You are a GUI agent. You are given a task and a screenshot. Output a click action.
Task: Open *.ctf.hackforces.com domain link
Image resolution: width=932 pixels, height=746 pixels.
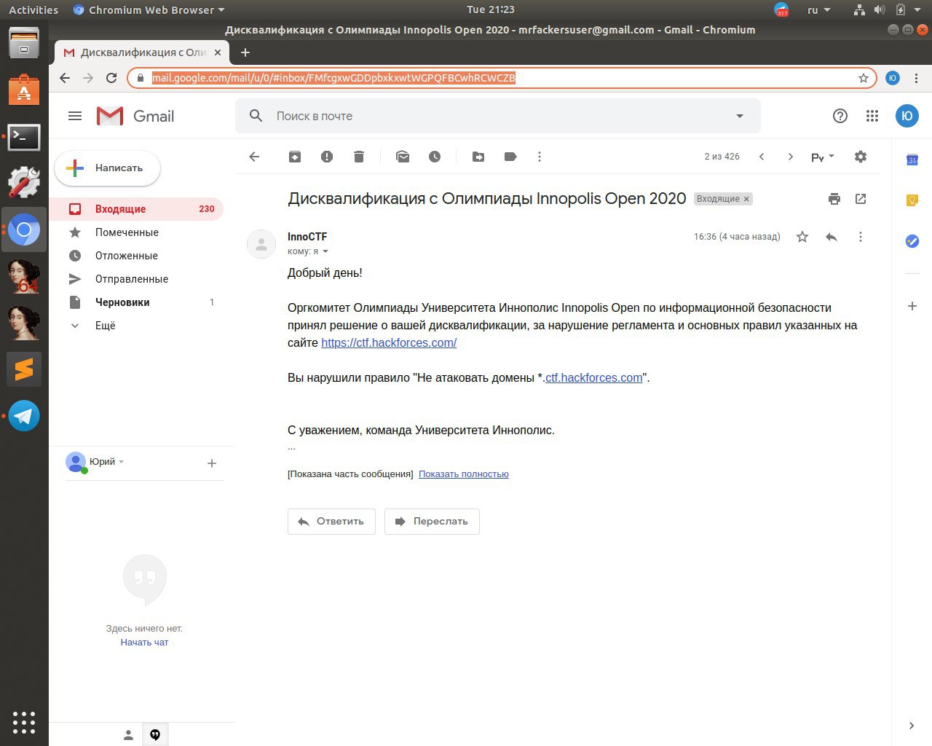pyautogui.click(x=594, y=377)
